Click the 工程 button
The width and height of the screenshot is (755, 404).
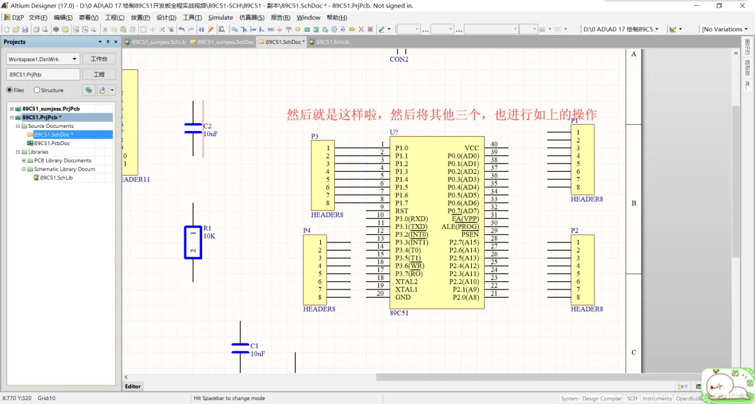tap(99, 74)
